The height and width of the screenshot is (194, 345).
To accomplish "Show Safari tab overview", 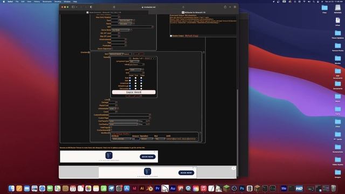I will click(235, 7).
